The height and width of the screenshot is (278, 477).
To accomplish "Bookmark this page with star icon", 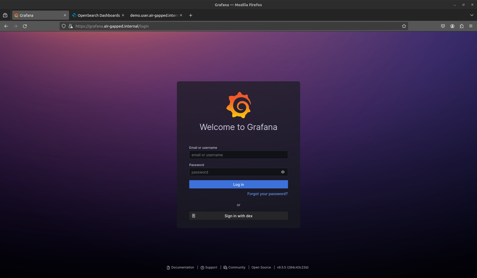I will pos(404,26).
